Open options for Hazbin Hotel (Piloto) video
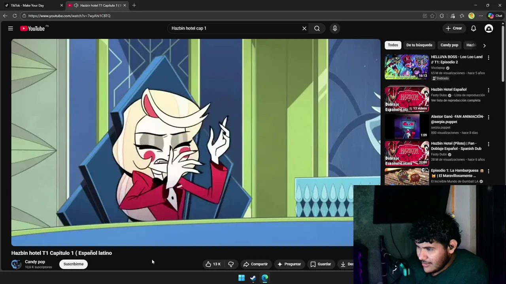 tap(489, 144)
